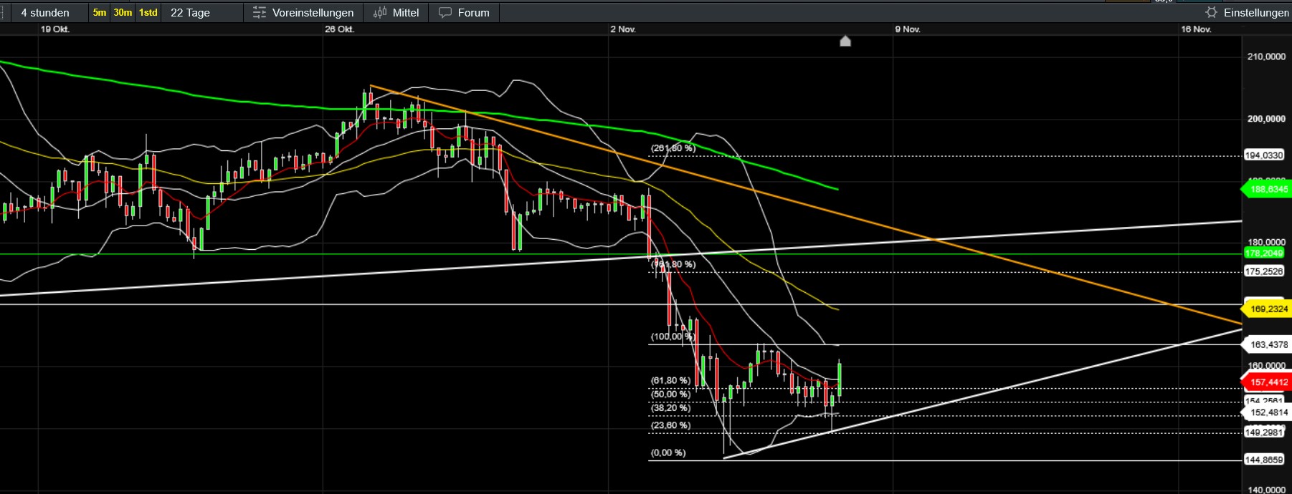The image size is (1292, 494).
Task: Open the 4 stunden interval dropdown
Action: click(x=45, y=13)
